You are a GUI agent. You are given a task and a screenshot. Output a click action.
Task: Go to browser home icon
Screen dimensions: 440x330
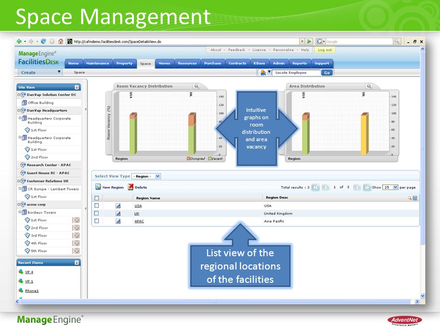tap(60, 42)
